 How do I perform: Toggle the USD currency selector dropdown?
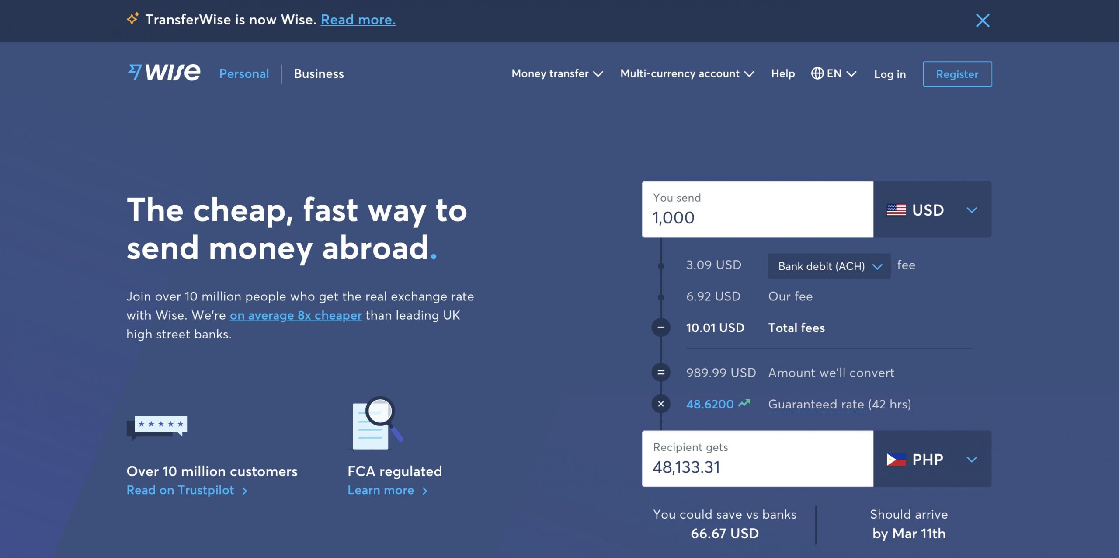pos(931,210)
